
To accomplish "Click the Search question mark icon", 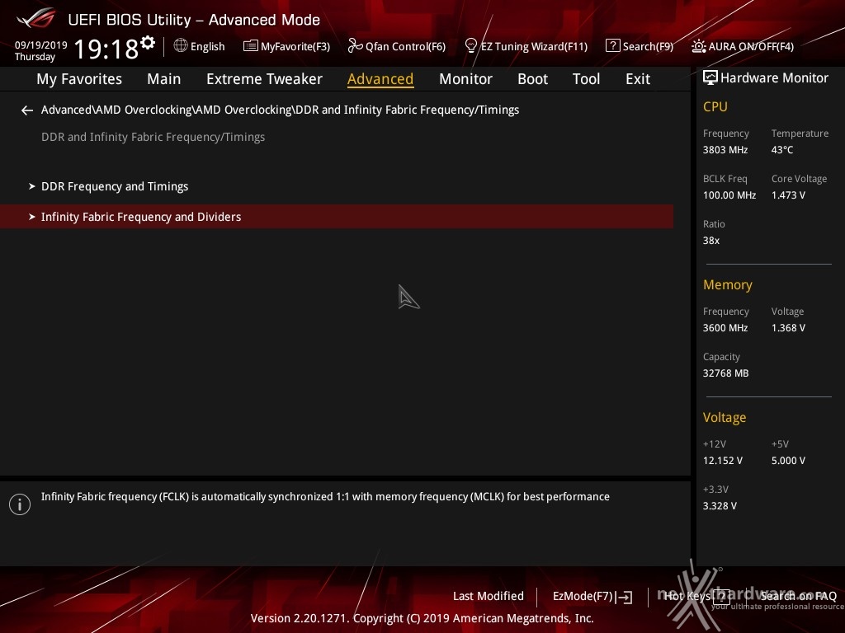I will tap(613, 46).
